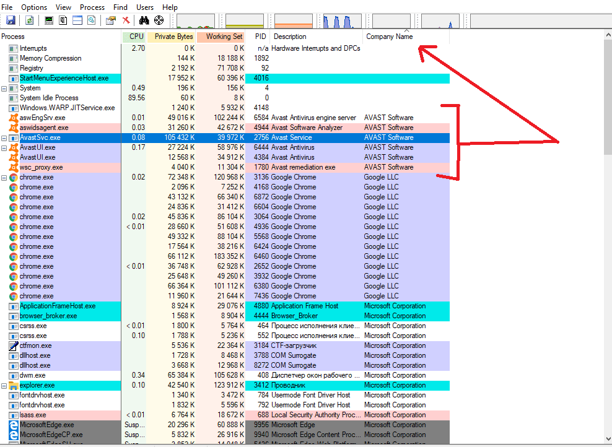Click the binoculars Find Handle icon
The image size is (612, 447).
(x=144, y=20)
